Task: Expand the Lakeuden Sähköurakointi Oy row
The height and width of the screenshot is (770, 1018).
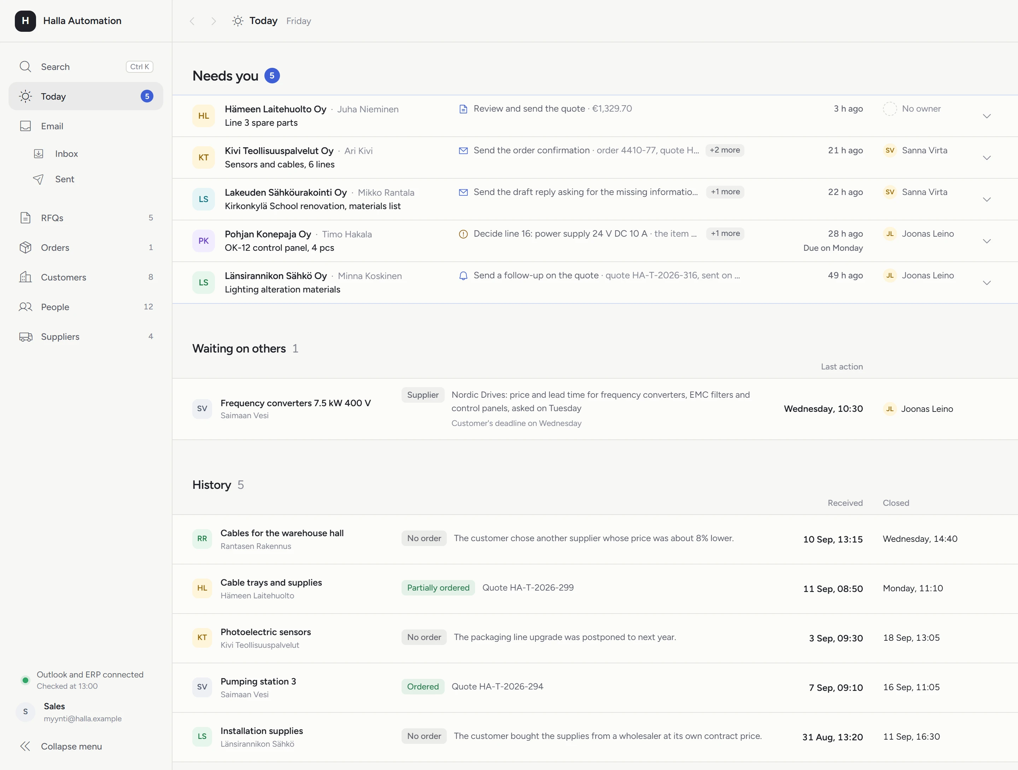Action: [x=987, y=199]
